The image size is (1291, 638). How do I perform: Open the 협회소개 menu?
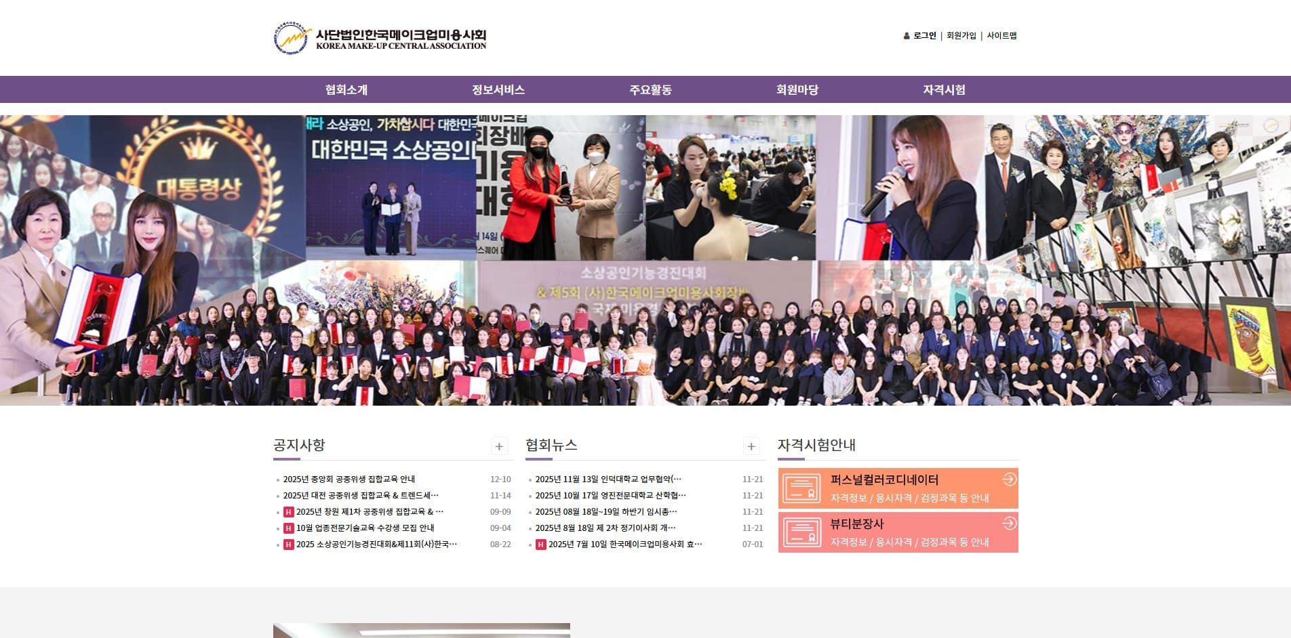(x=346, y=89)
